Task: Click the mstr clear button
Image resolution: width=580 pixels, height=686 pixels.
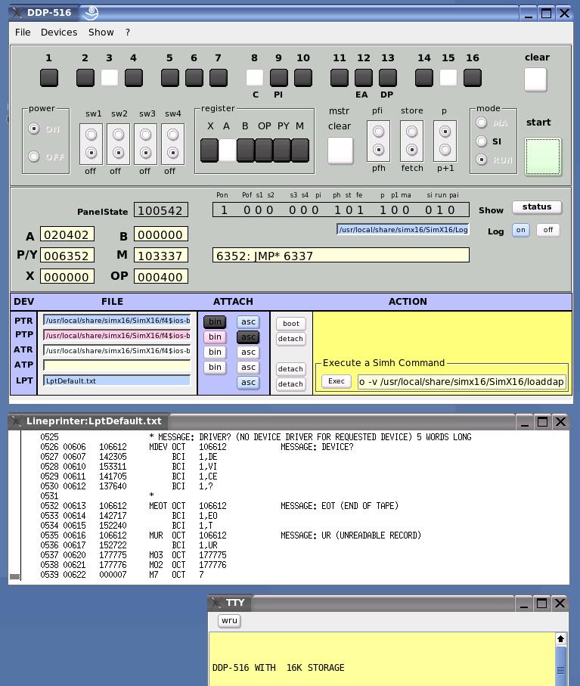Action: point(340,151)
